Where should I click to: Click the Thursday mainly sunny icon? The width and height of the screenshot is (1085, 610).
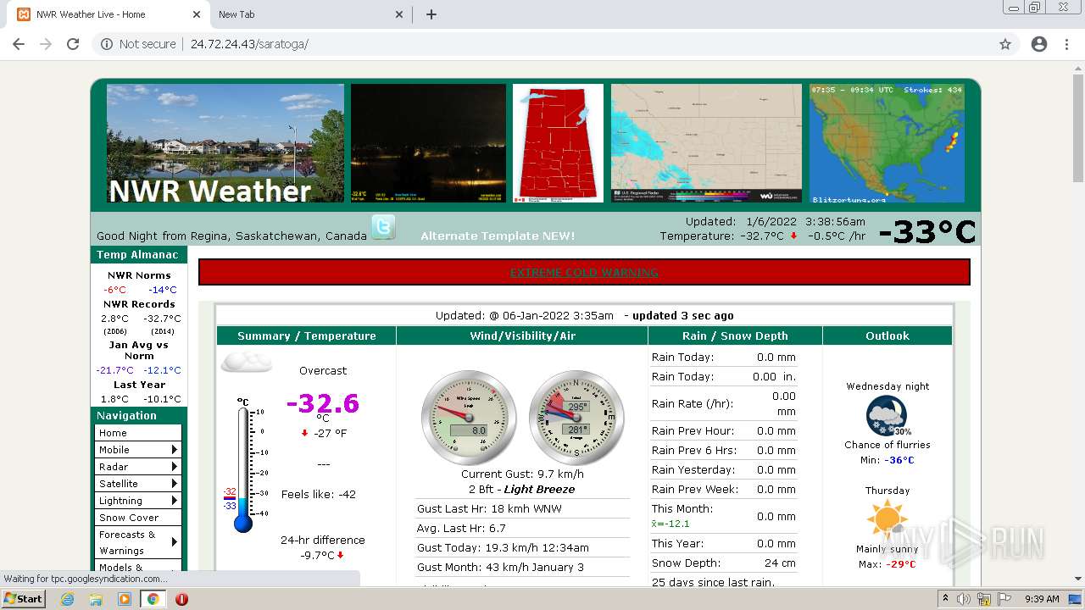click(x=887, y=519)
